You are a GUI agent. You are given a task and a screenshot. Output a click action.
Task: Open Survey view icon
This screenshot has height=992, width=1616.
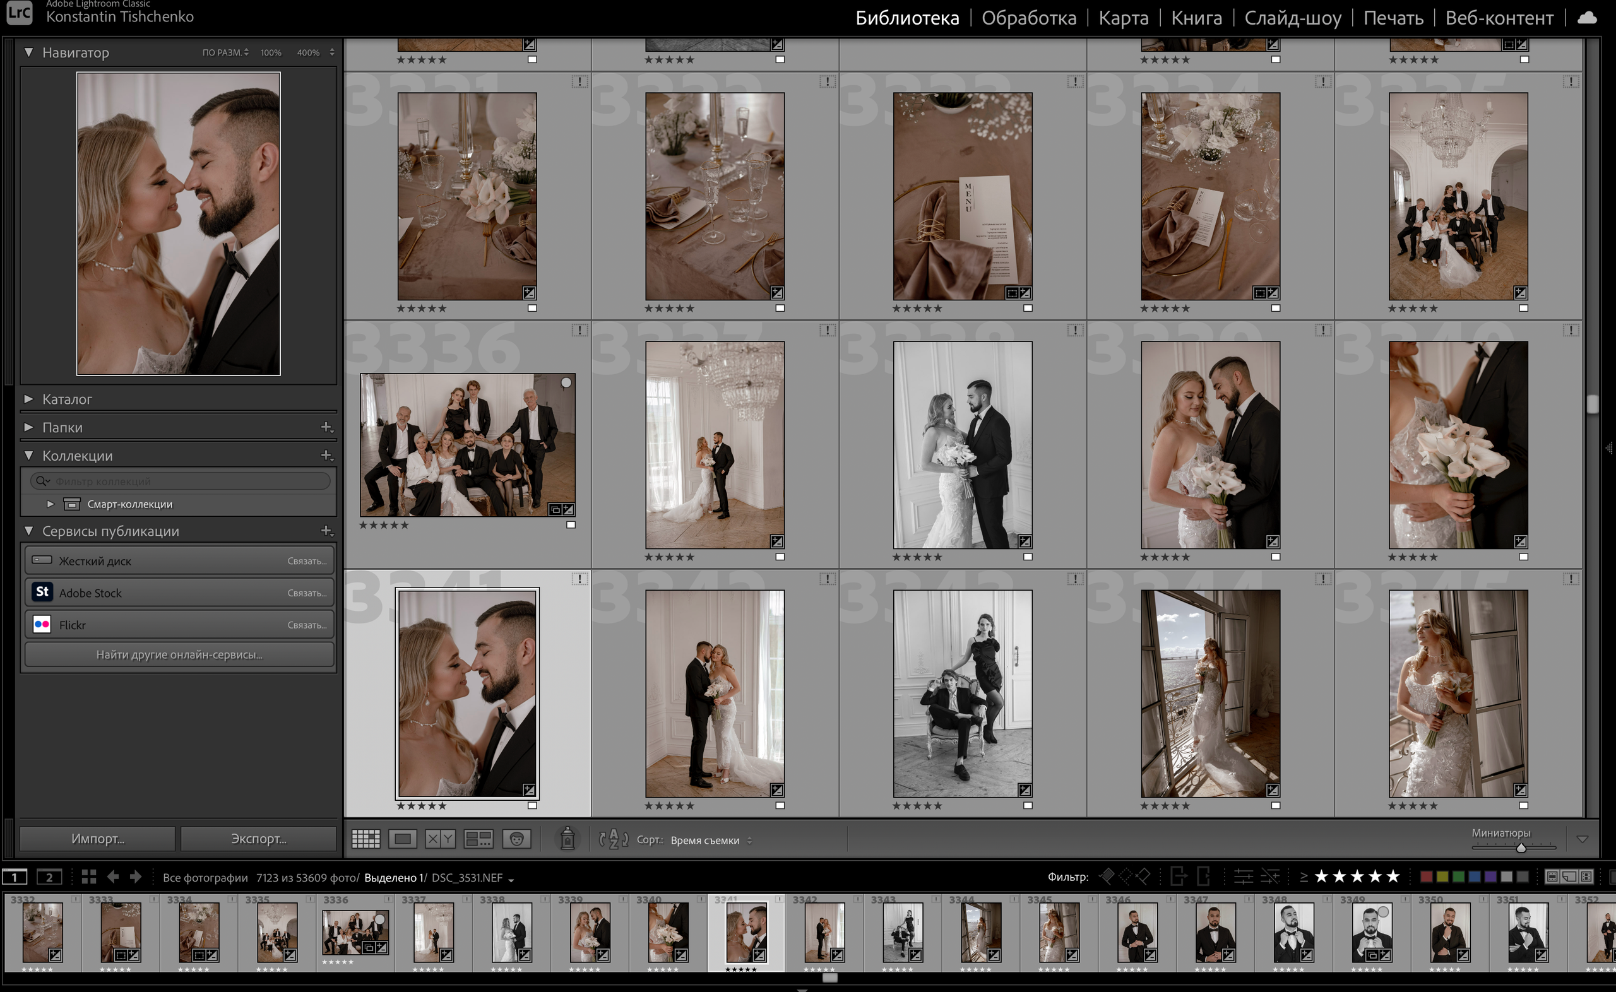478,839
